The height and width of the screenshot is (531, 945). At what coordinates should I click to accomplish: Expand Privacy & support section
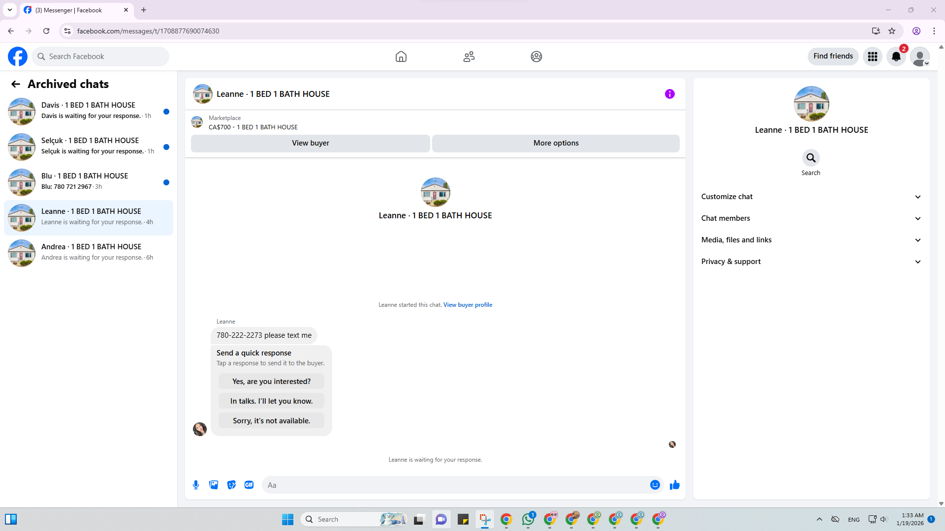click(811, 262)
